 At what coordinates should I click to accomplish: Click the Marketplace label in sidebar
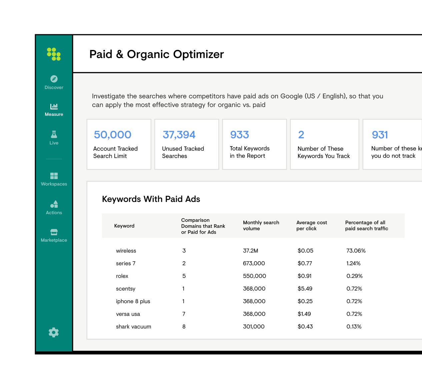click(54, 240)
